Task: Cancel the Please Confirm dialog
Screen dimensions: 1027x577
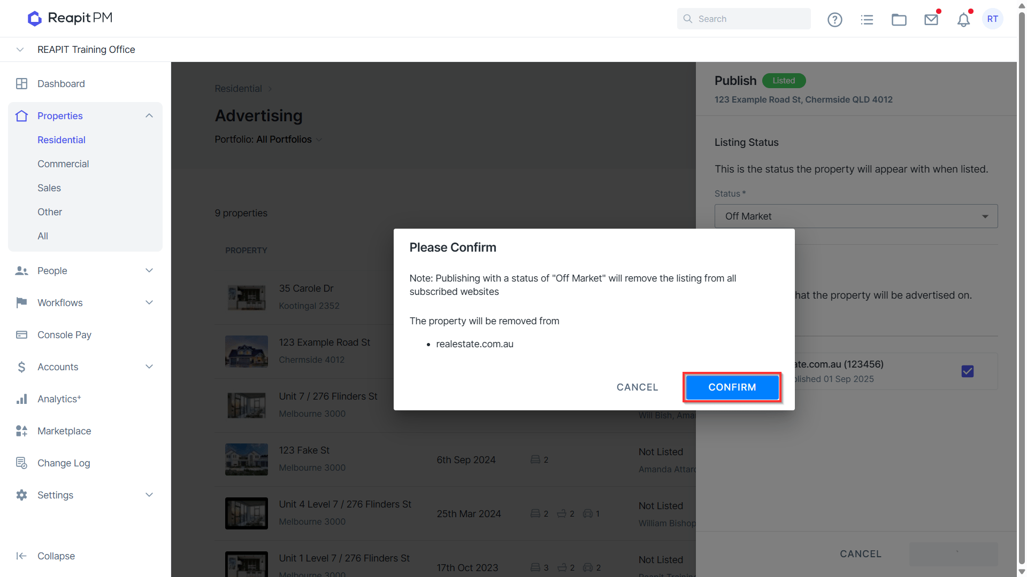Action: 637,387
